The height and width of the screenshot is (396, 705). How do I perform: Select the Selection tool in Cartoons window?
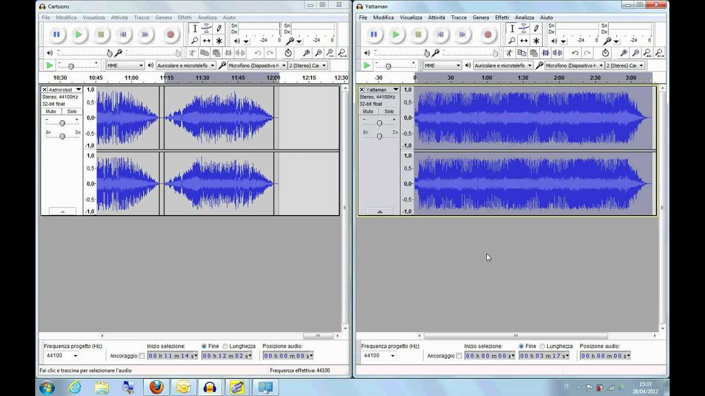pos(194,29)
